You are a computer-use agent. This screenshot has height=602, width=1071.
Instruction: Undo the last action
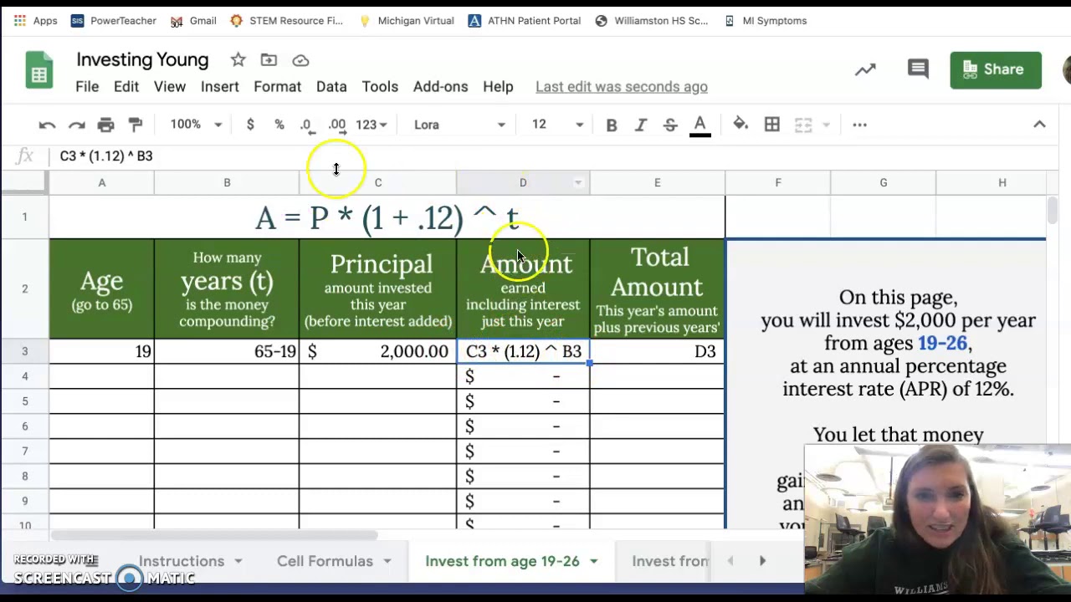point(47,125)
